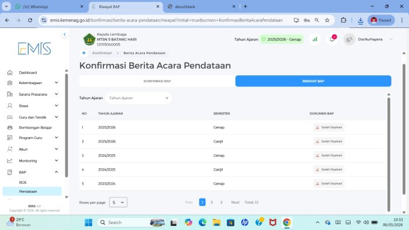409x230 pixels.
Task: Expand the Sarana Prasarana submenu
Action: tap(56, 95)
